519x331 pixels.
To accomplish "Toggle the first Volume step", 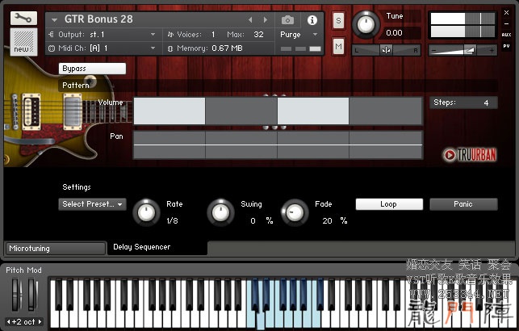I will (x=170, y=111).
